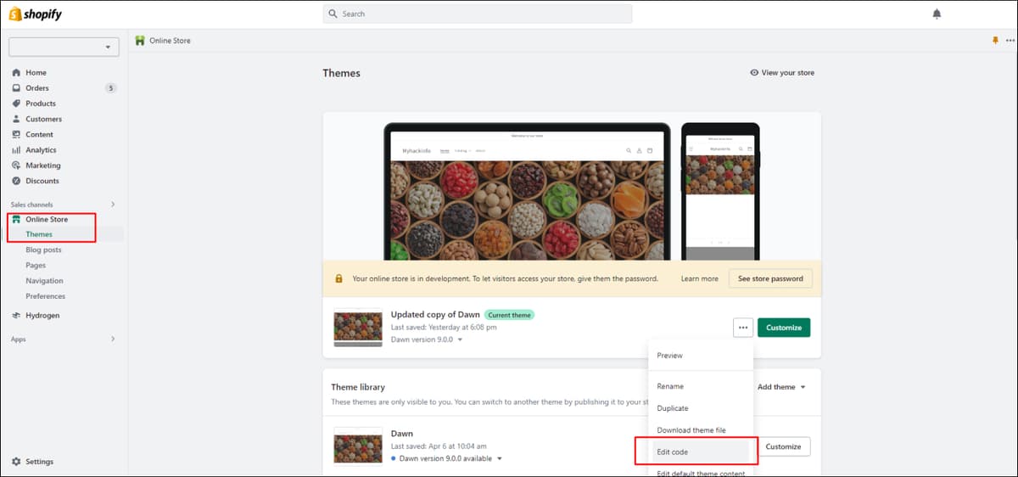Open the notifications bell
The height and width of the screenshot is (477, 1018).
click(937, 14)
